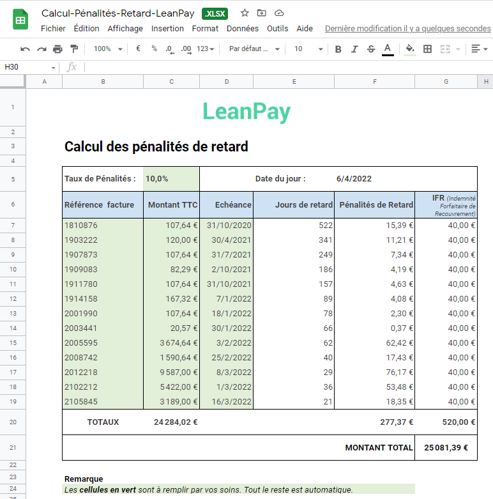Open the Outils menu
This screenshot has height=499, width=493.
click(277, 28)
